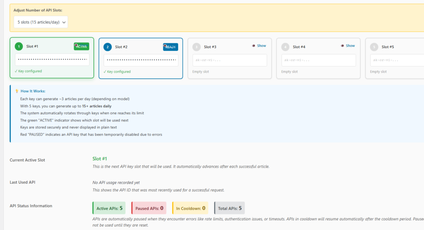The height and width of the screenshot is (230, 424).
Task: Click the Slot #5 number badge
Action: (374, 47)
